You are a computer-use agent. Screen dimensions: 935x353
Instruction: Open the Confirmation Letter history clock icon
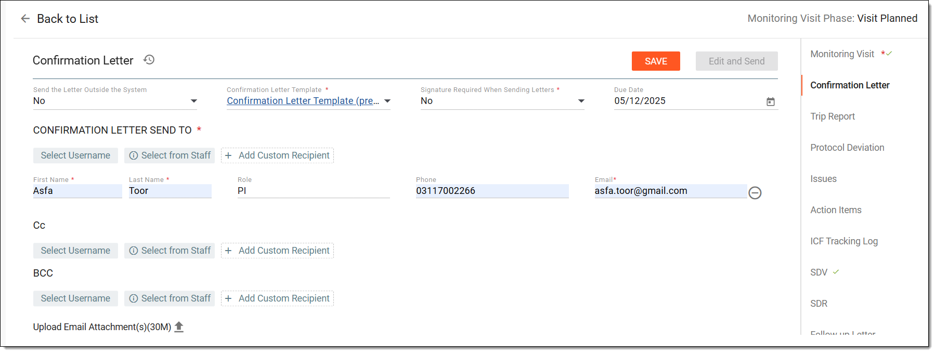(x=149, y=60)
